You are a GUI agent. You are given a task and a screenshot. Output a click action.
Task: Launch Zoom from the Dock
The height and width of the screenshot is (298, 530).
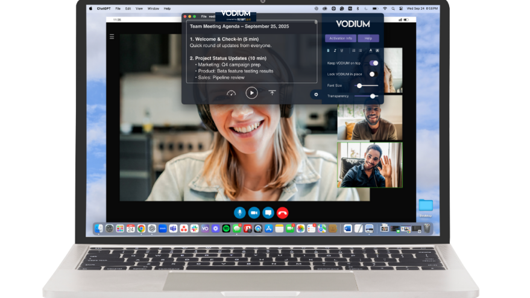(x=163, y=229)
